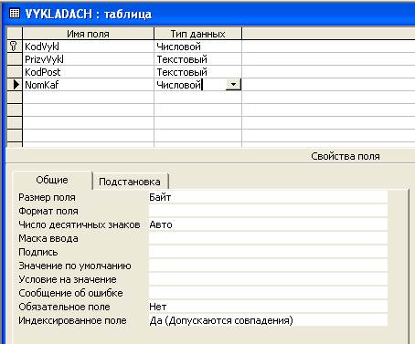Select the row selector for PrizvVykl
Viewport: 415px width, 344px height.
point(15,59)
